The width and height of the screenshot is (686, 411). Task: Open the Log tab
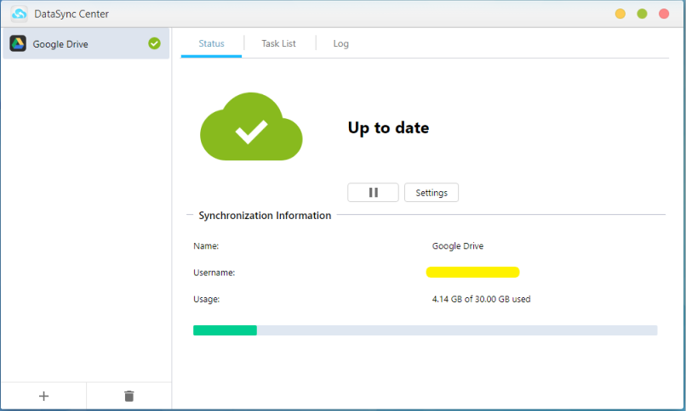340,43
